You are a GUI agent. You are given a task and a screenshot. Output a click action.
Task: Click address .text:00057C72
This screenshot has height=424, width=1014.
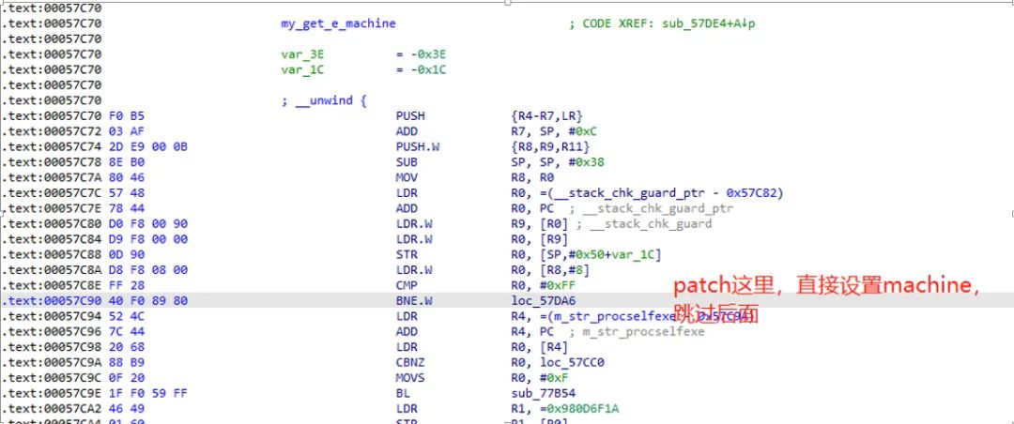51,132
